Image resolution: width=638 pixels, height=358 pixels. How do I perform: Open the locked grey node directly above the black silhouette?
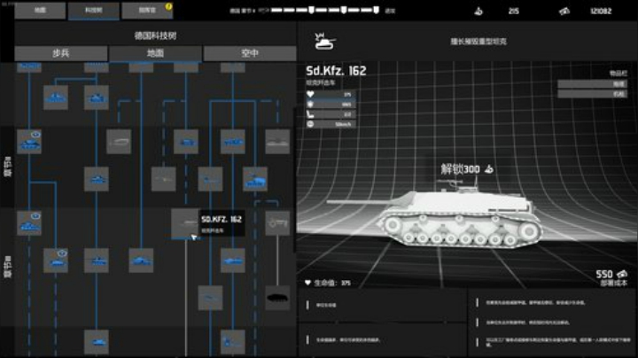(x=277, y=223)
